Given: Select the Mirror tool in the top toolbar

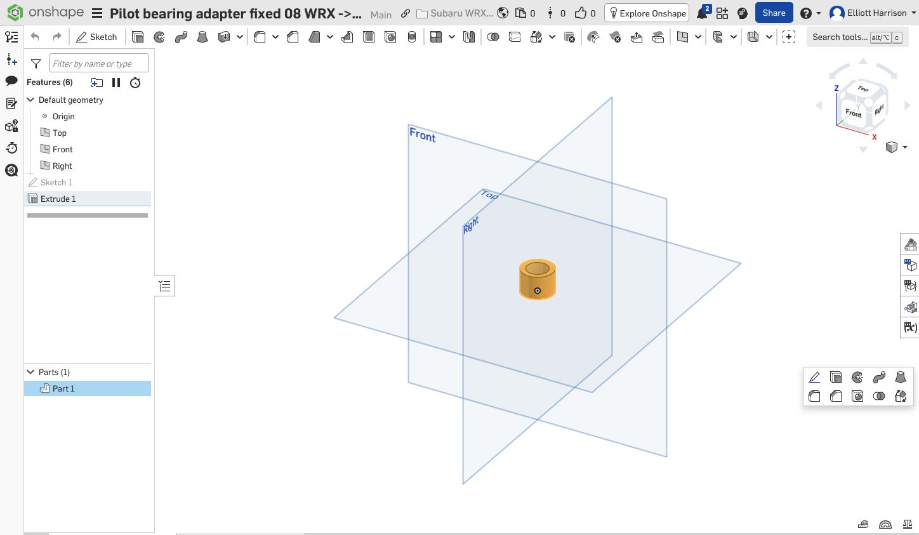Looking at the screenshot, I should pos(469,37).
